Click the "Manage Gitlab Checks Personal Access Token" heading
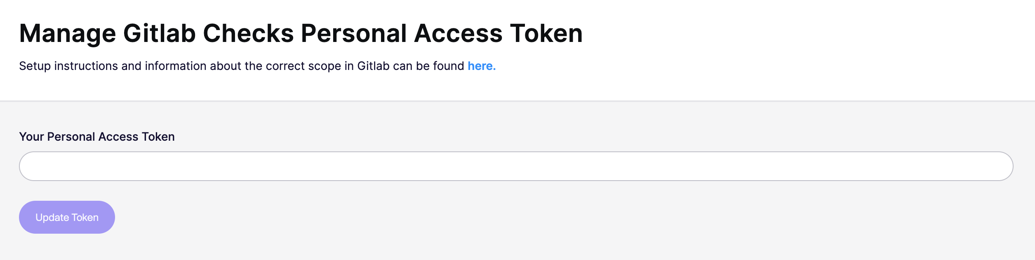The width and height of the screenshot is (1035, 260). pos(301,33)
